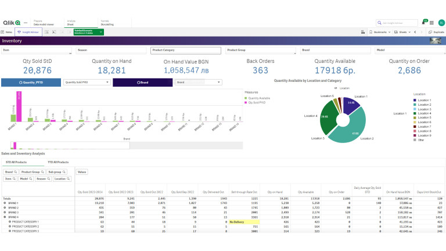Open the three-dot global menu
This screenshot has width=446, height=251.
pyautogui.click(x=26, y=22)
